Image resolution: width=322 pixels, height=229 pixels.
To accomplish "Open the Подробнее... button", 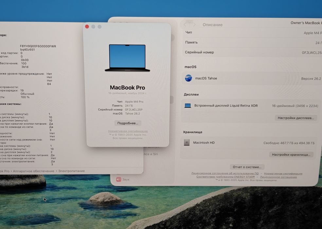I will tap(128, 123).
